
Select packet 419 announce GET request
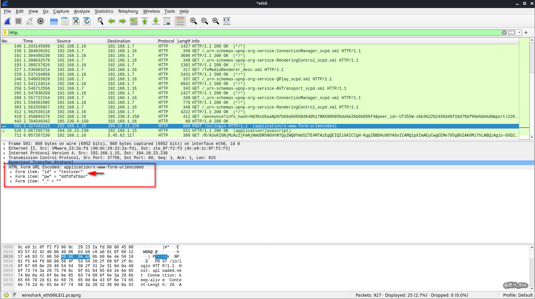coord(260,117)
